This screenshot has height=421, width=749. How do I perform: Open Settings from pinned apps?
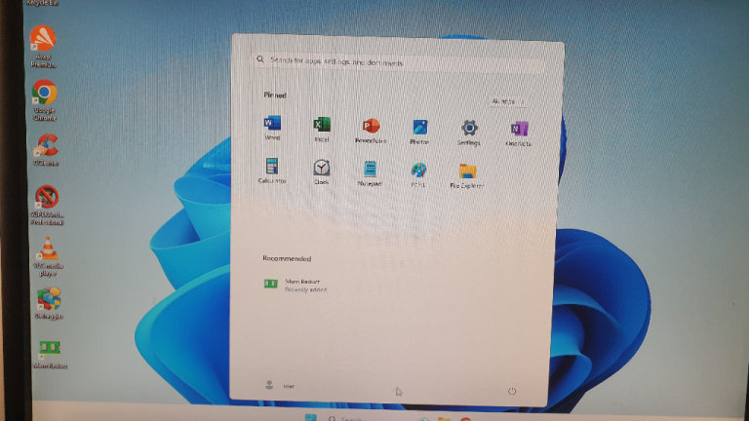point(469,128)
